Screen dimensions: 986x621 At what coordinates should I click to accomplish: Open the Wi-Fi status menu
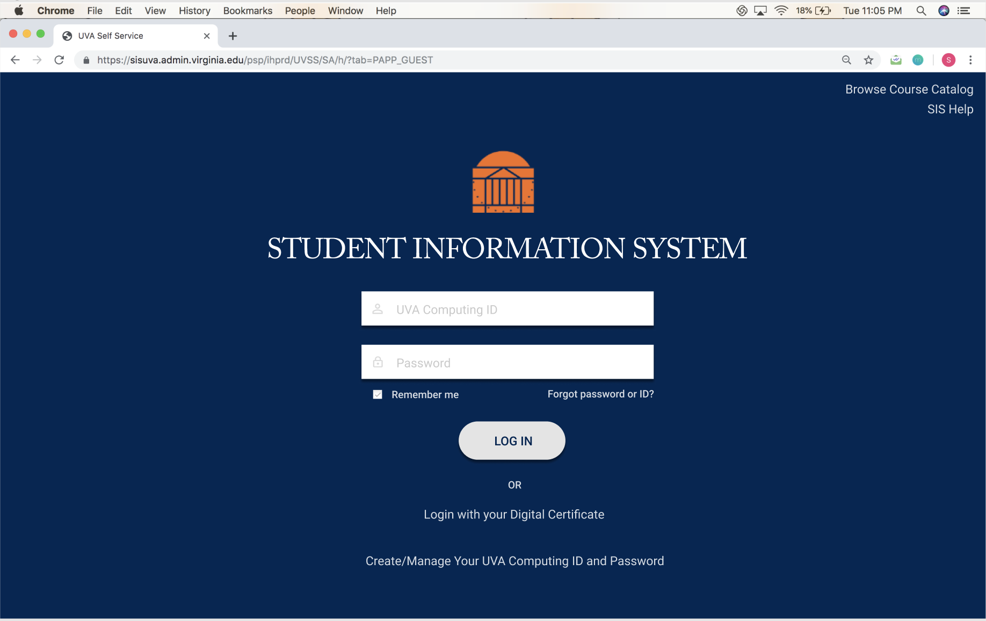[781, 11]
